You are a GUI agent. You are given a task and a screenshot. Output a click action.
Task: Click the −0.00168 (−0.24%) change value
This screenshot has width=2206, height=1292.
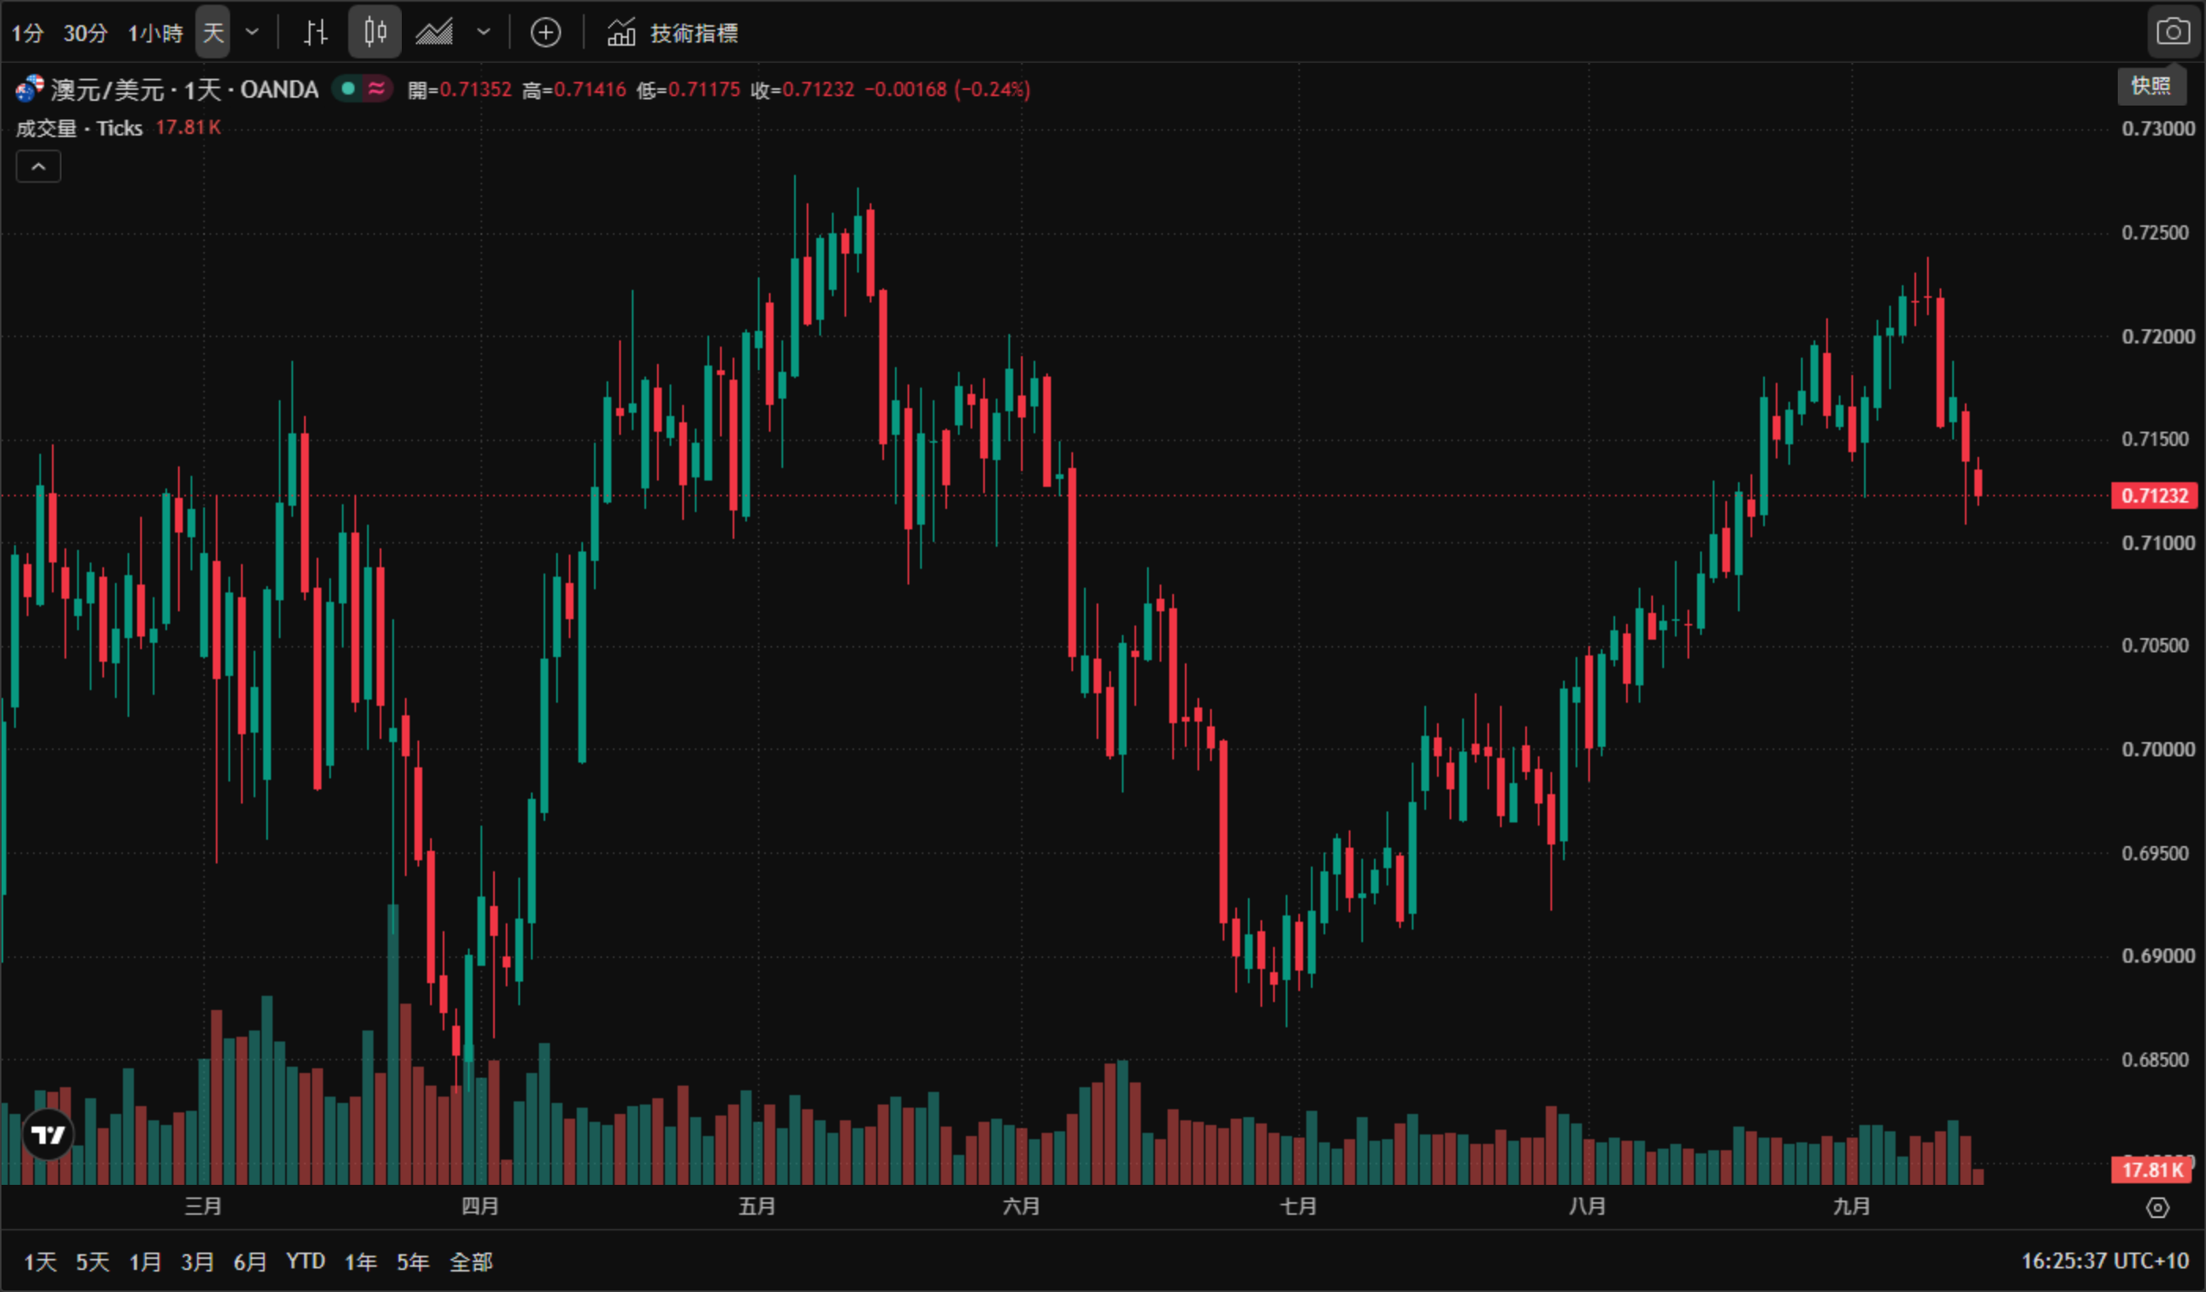(947, 89)
